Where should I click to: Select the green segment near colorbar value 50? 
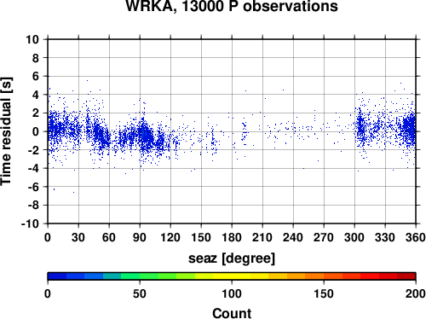[x=140, y=276]
